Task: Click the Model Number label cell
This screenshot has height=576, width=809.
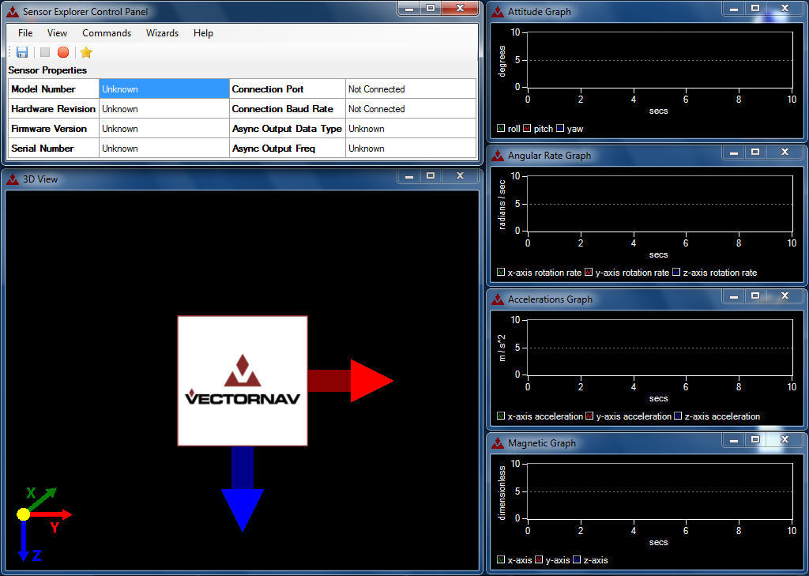Action: 54,88
